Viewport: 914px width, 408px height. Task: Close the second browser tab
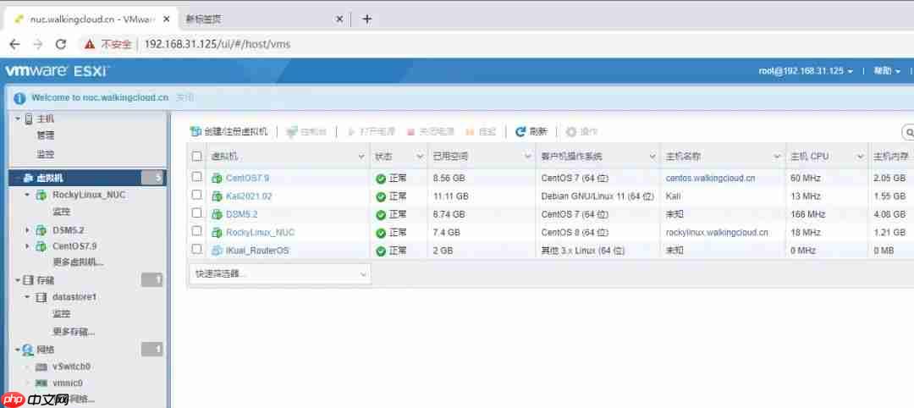click(x=339, y=19)
